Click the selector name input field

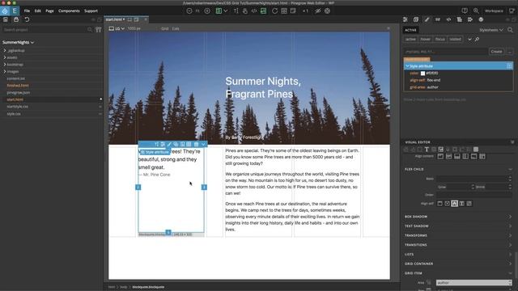(x=445, y=52)
